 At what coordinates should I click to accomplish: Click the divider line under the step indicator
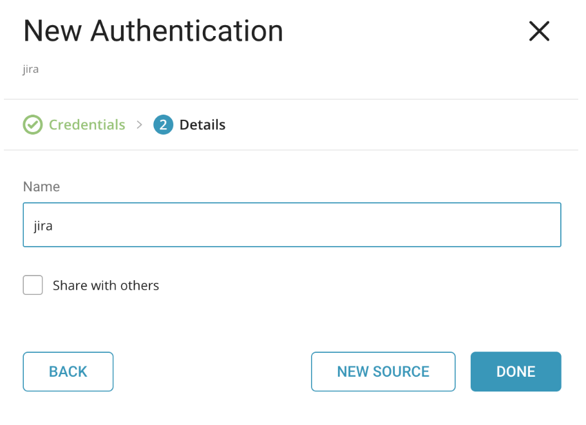pos(292,150)
